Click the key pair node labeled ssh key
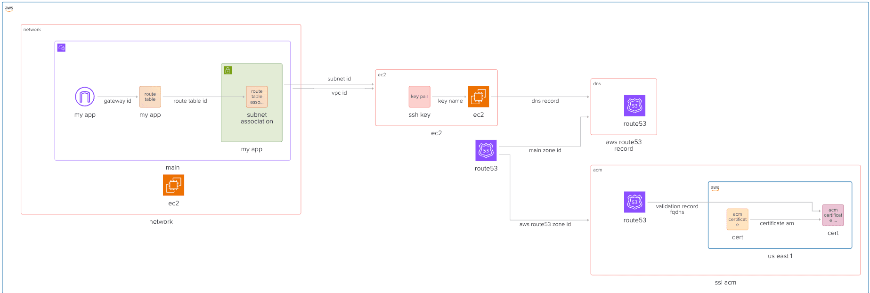This screenshot has height=293, width=870. (419, 97)
